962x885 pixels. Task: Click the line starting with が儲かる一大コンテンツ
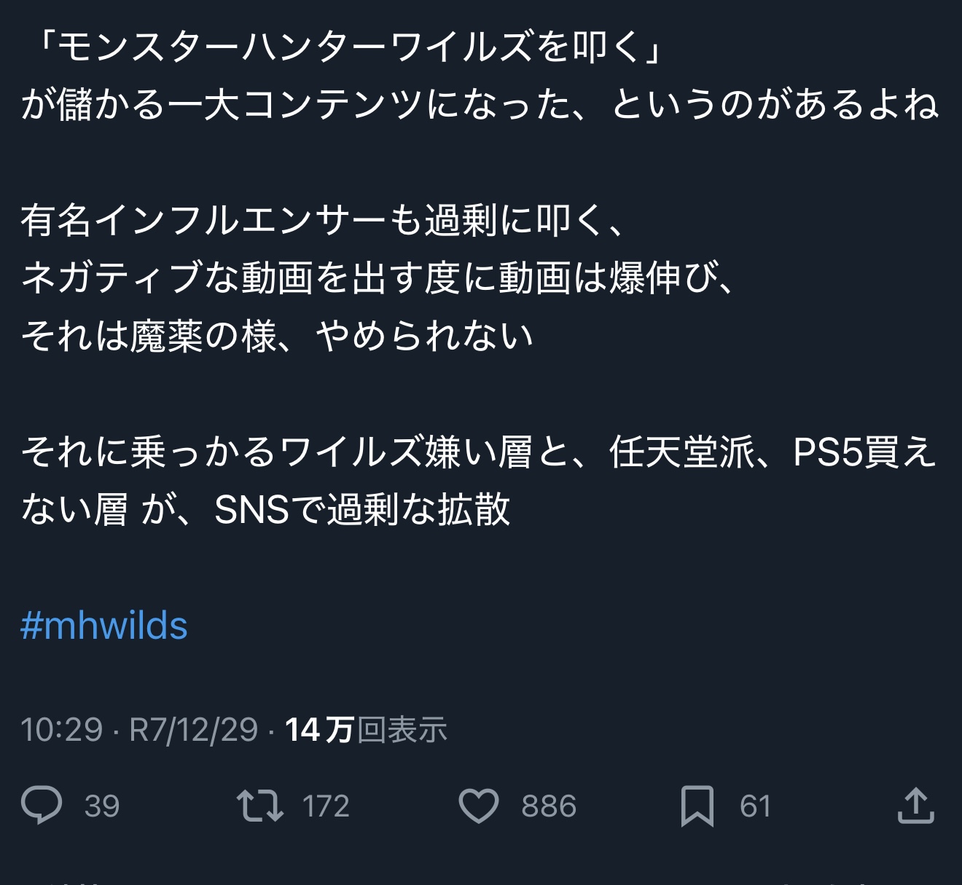480,106
